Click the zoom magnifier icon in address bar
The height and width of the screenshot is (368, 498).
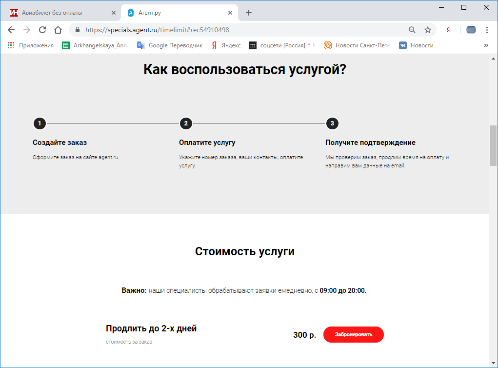[x=412, y=30]
